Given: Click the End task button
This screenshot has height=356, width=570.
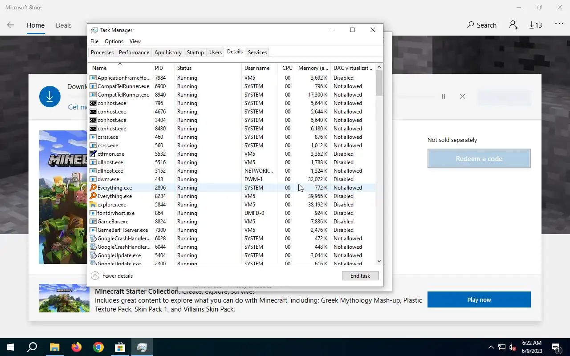Looking at the screenshot, I should pos(360,276).
